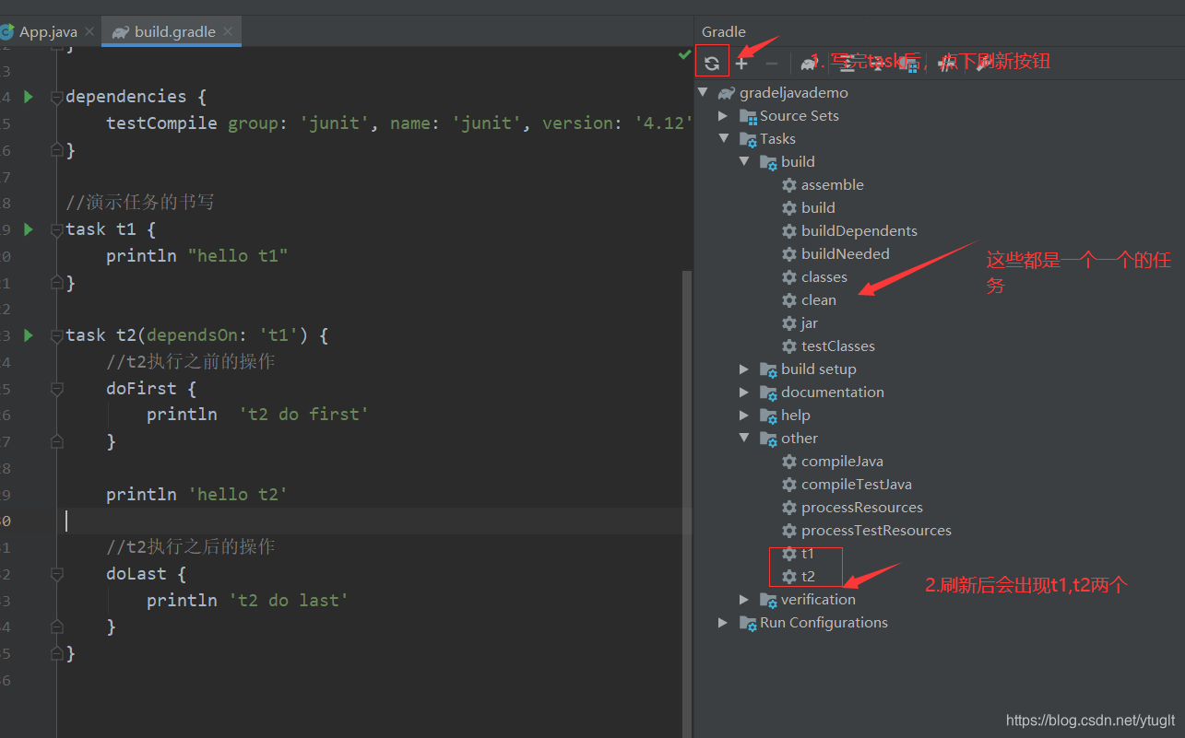The width and height of the screenshot is (1185, 738).
Task: Collapse the build task group
Action: (x=744, y=161)
